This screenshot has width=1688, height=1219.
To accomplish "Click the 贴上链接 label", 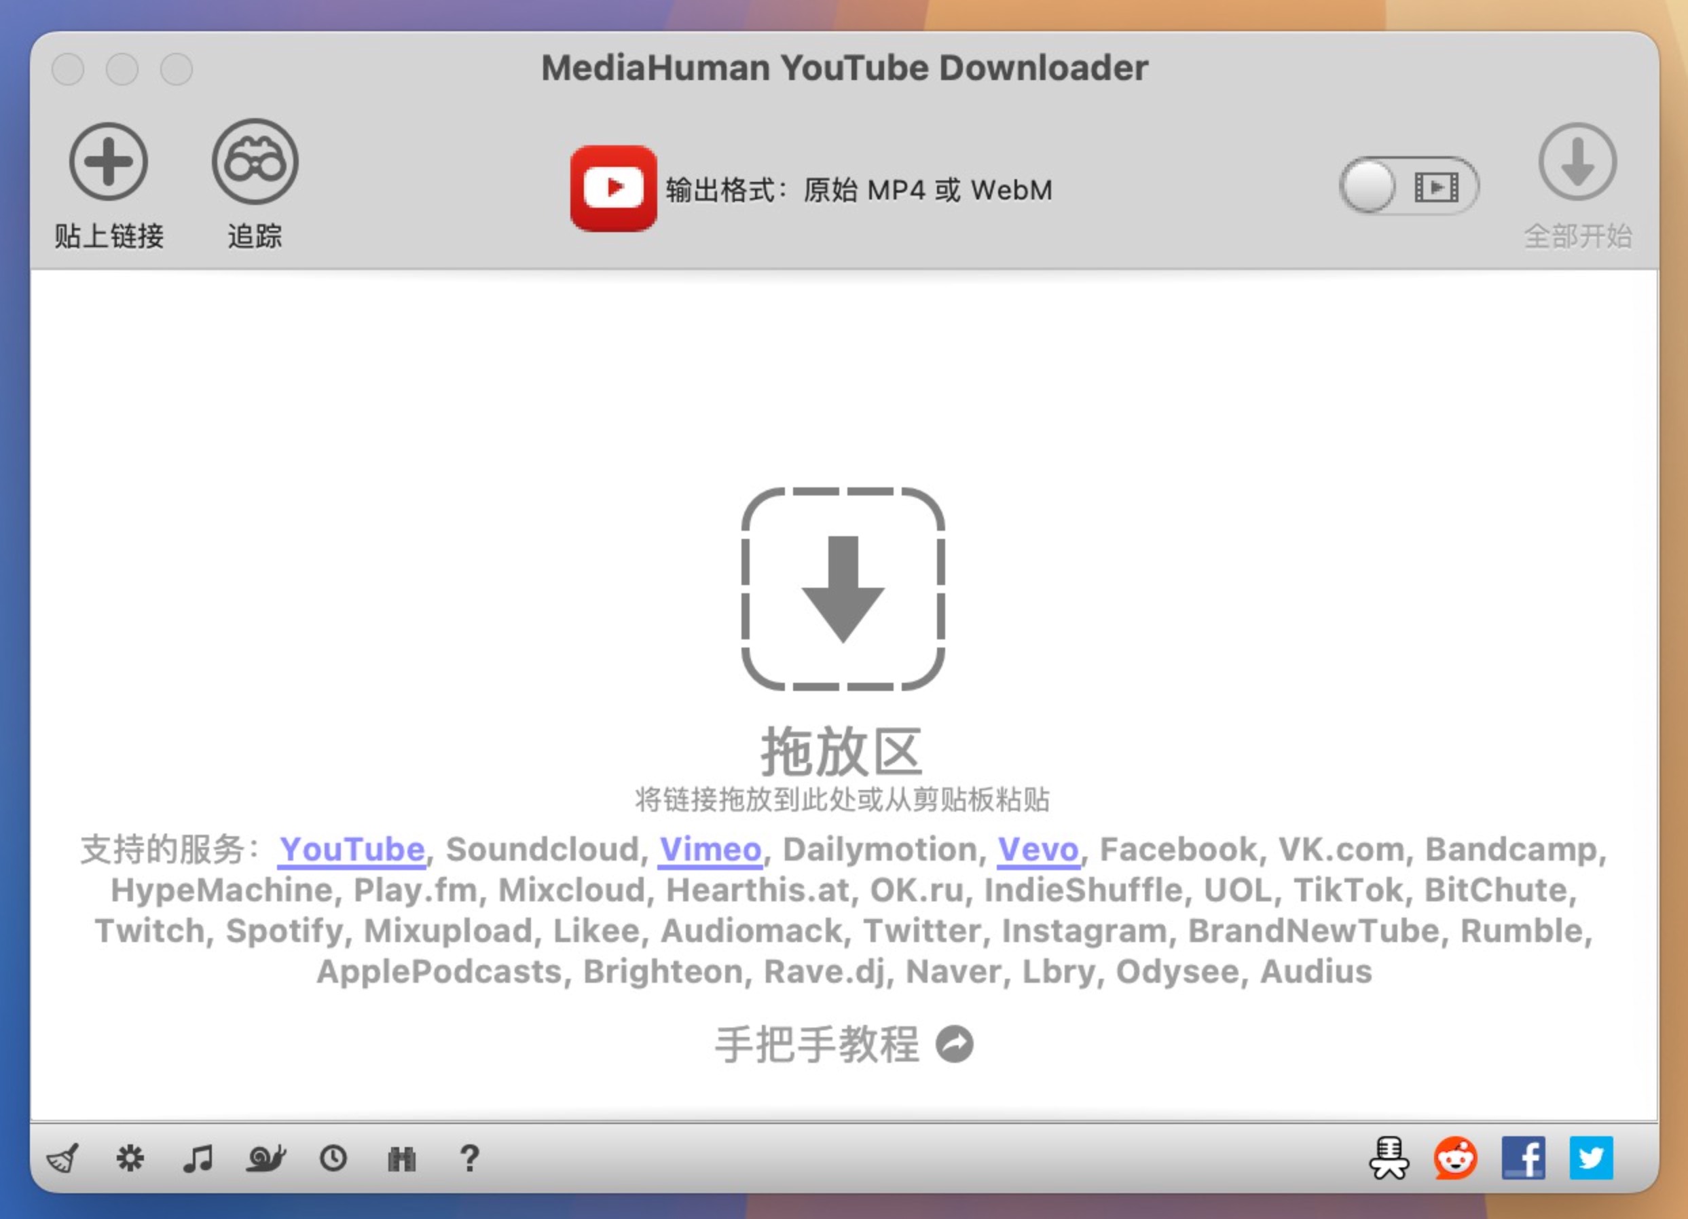I will click(109, 236).
